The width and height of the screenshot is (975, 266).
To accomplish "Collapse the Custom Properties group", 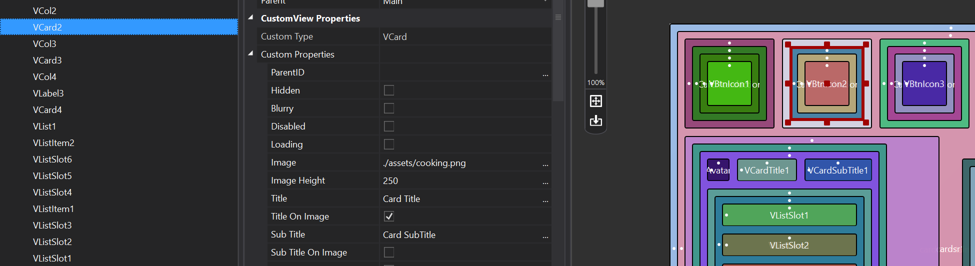I will [x=250, y=53].
